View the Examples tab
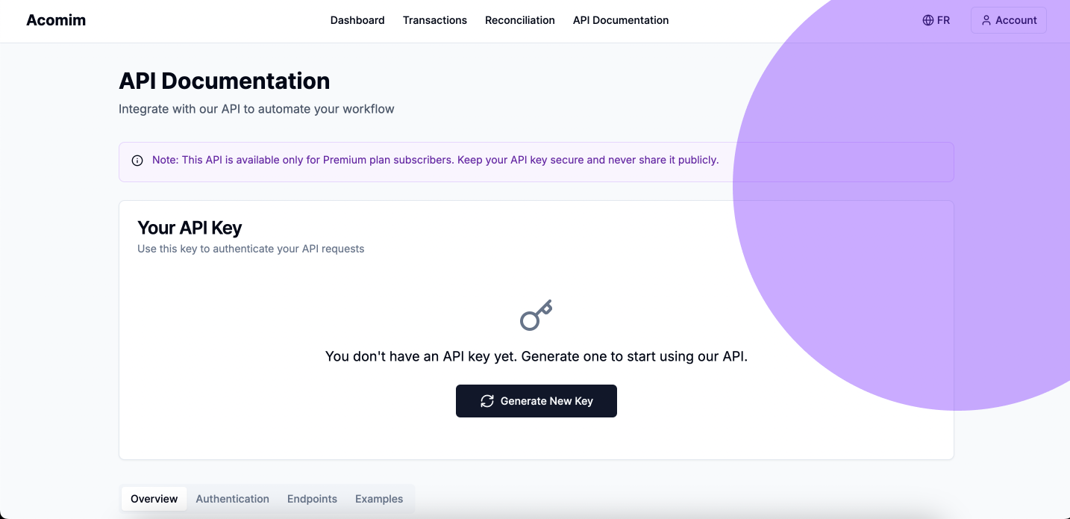This screenshot has height=519, width=1070. coord(379,499)
